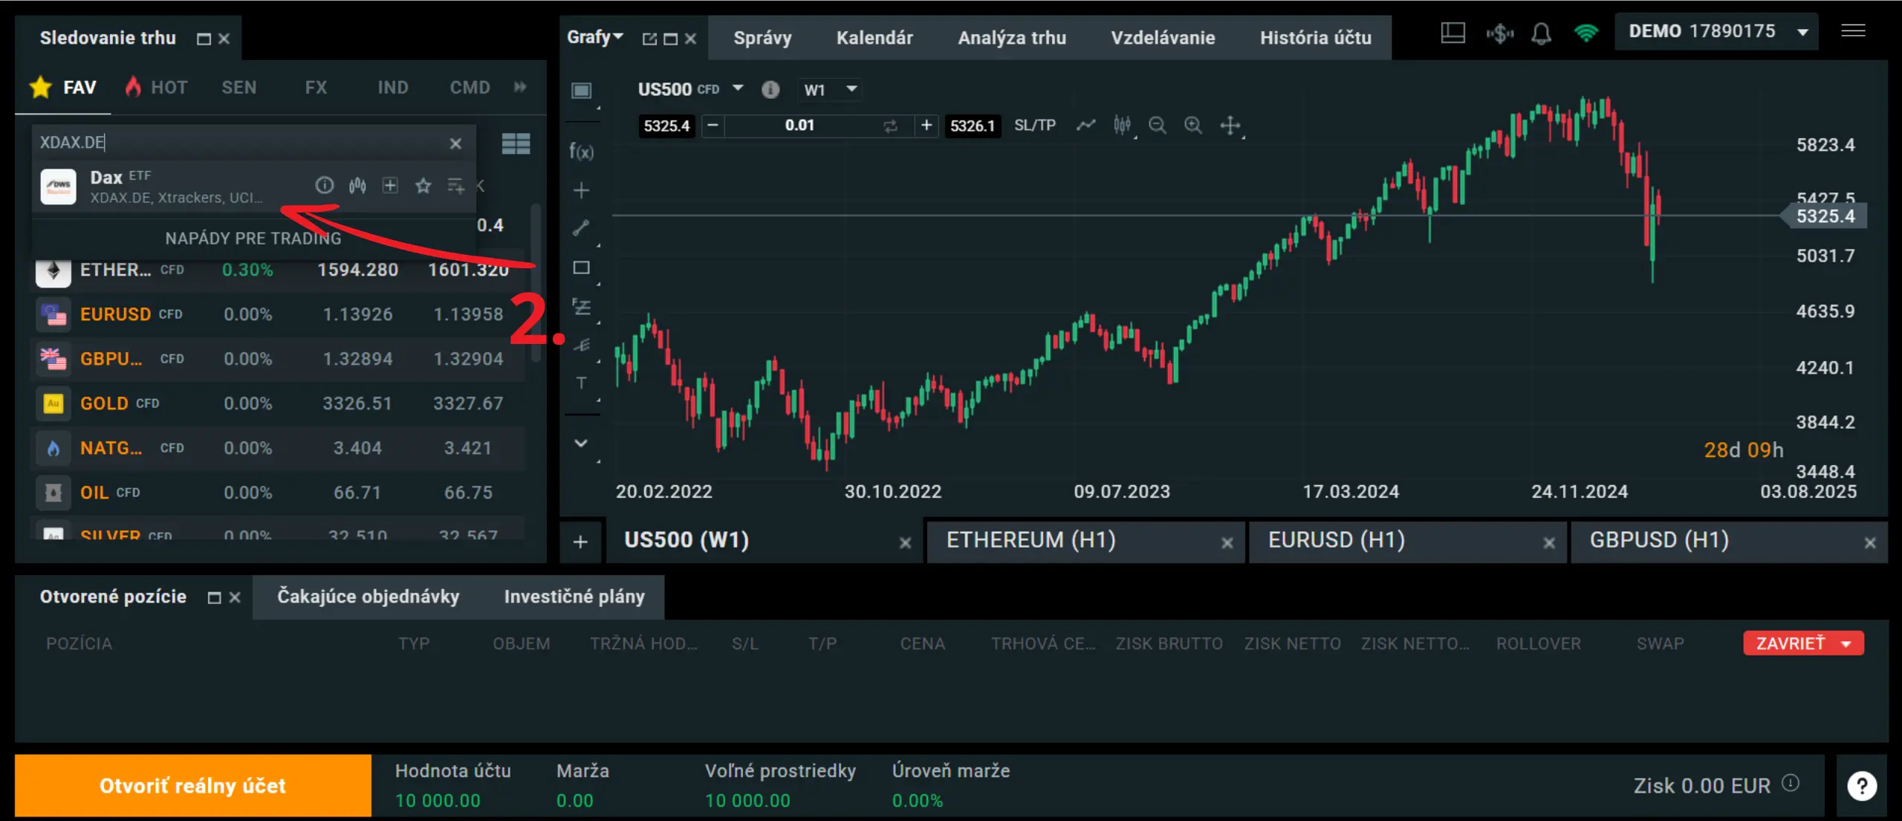Screen dimensions: 1902x821
Task: Open the help question mark button
Action: 1861,786
